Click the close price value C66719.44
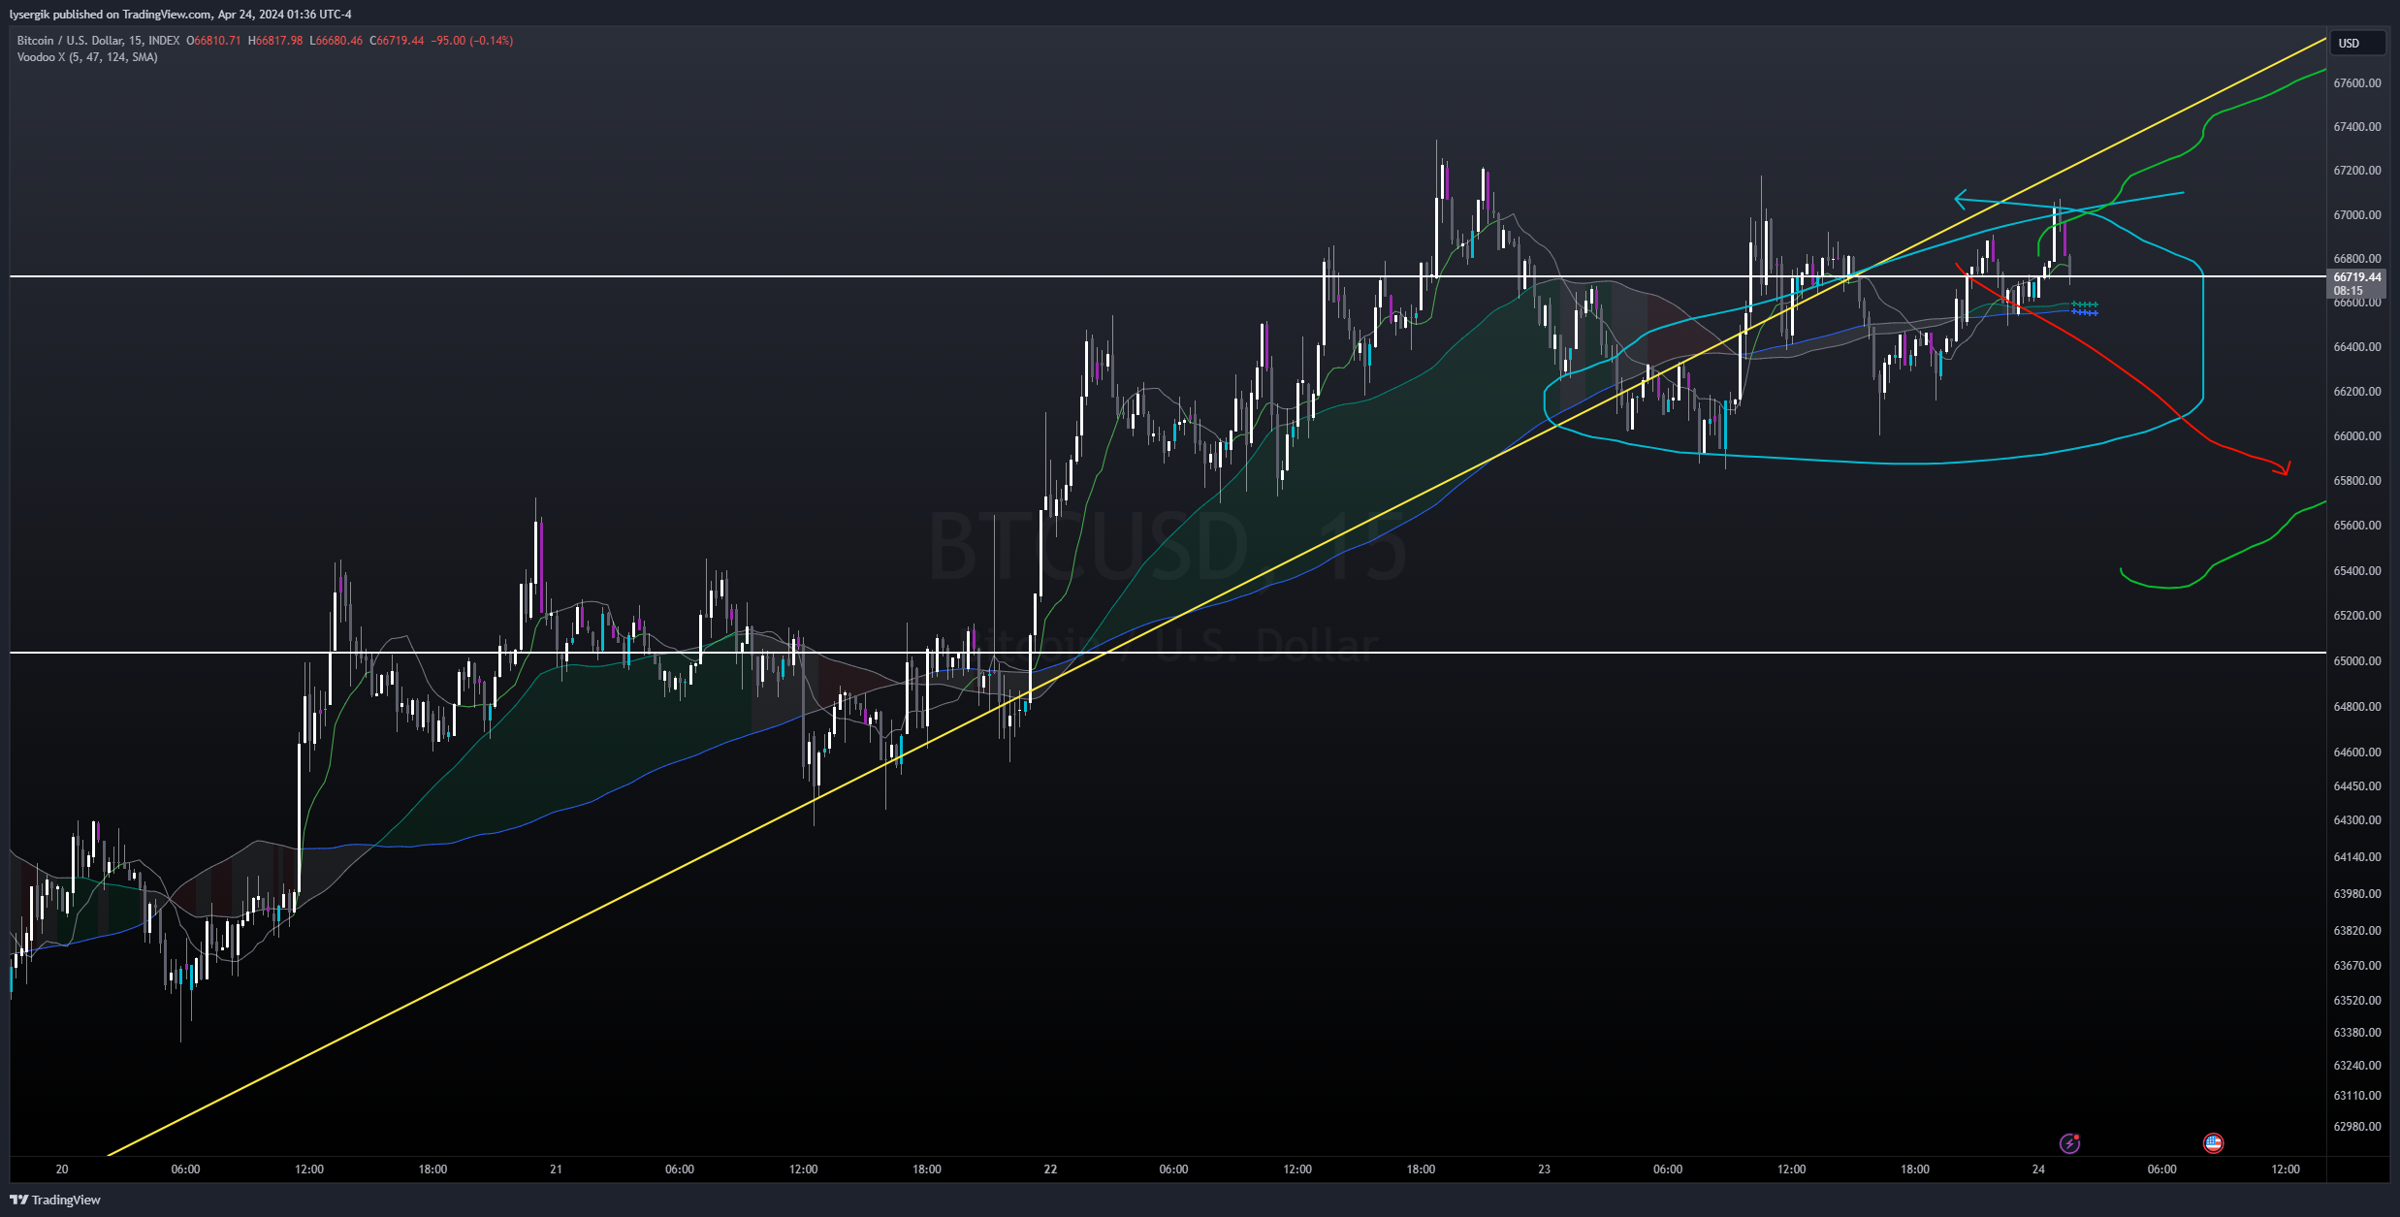2400x1217 pixels. (398, 41)
